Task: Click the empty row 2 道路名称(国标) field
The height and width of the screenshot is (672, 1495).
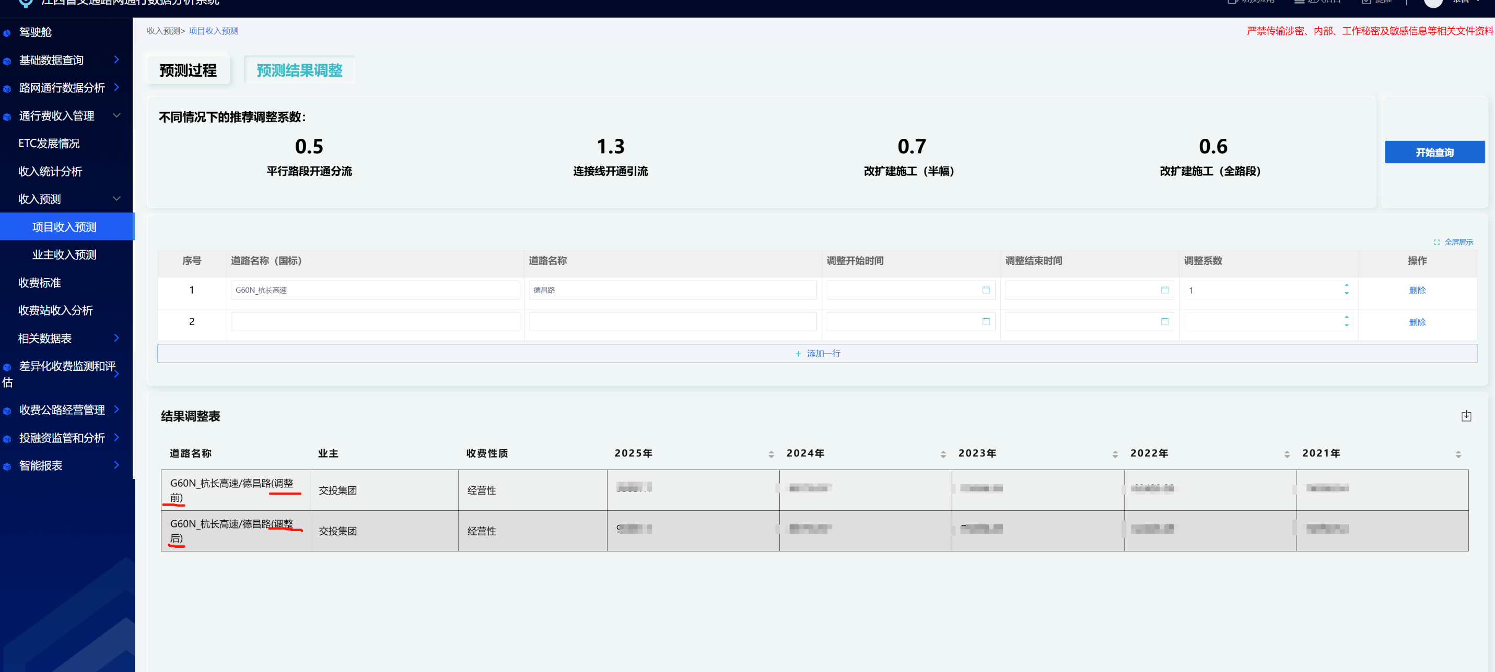Action: tap(375, 321)
